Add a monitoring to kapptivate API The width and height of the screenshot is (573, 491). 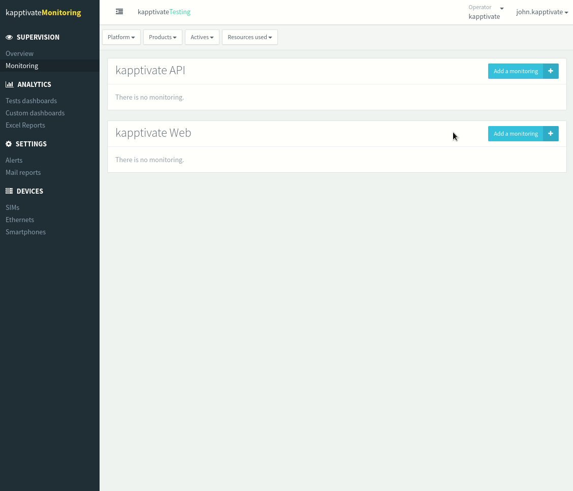pos(516,71)
